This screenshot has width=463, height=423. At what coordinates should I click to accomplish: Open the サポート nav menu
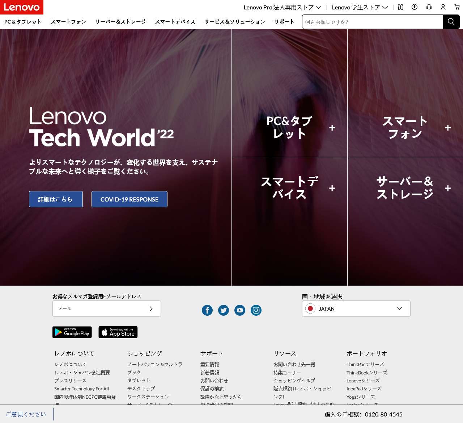coord(284,22)
